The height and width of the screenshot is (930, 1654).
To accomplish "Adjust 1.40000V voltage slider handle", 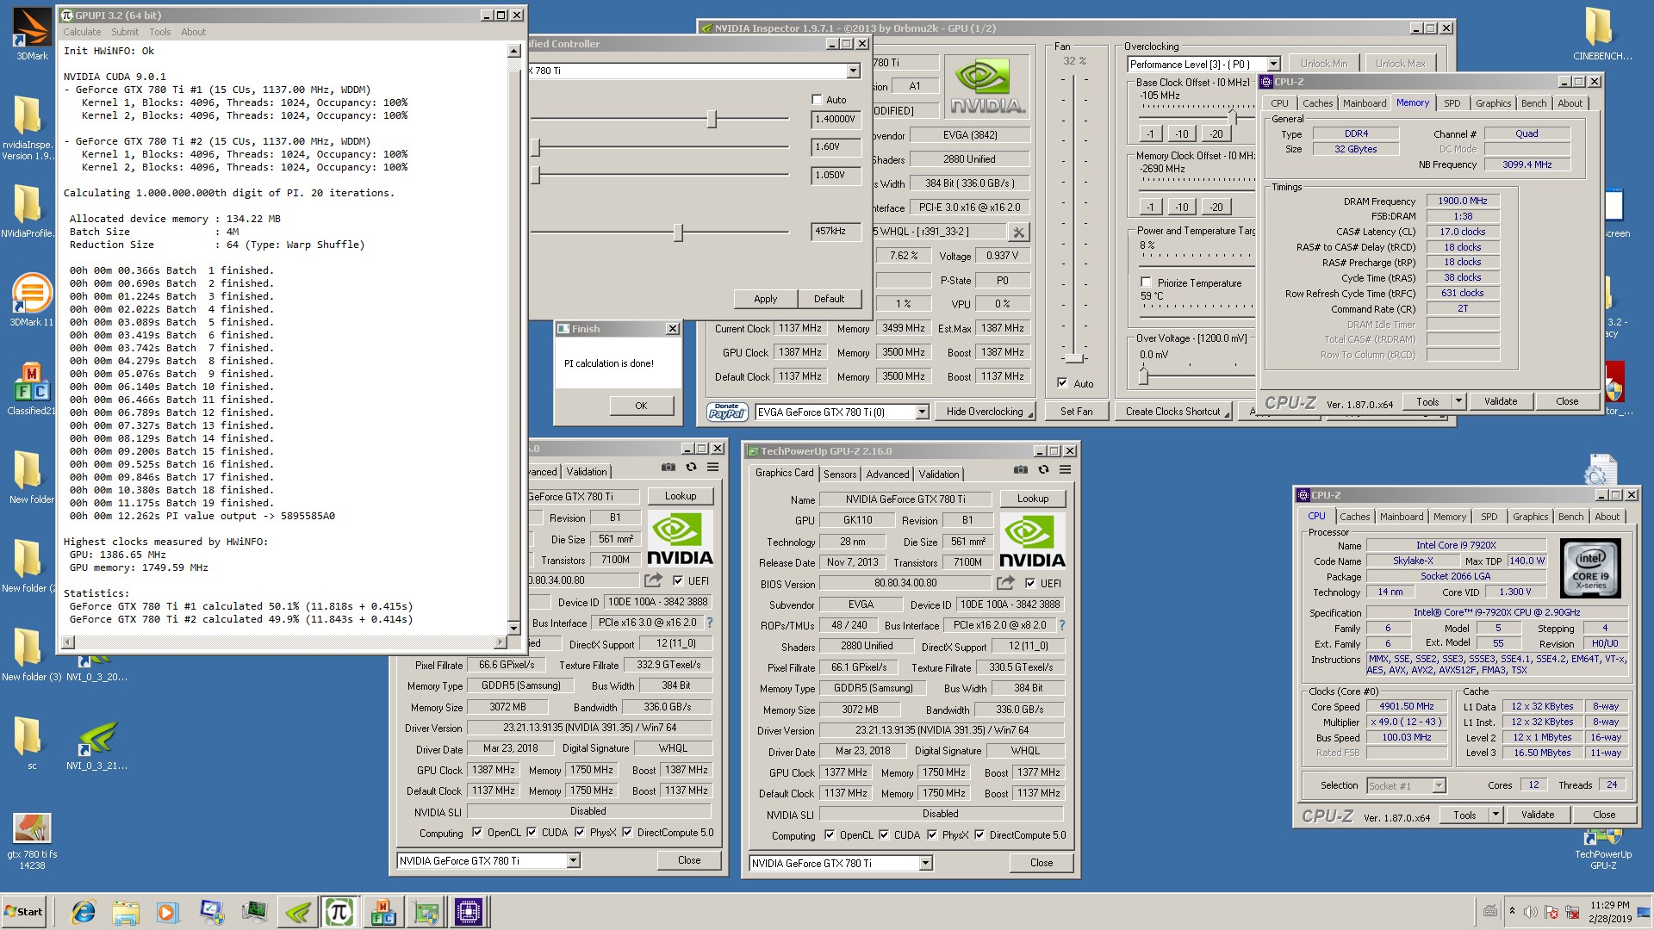I will click(712, 119).
